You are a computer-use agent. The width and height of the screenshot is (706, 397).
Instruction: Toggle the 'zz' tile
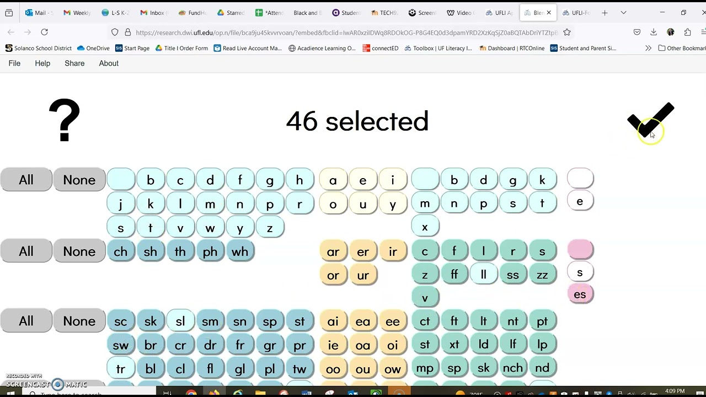[x=542, y=275]
